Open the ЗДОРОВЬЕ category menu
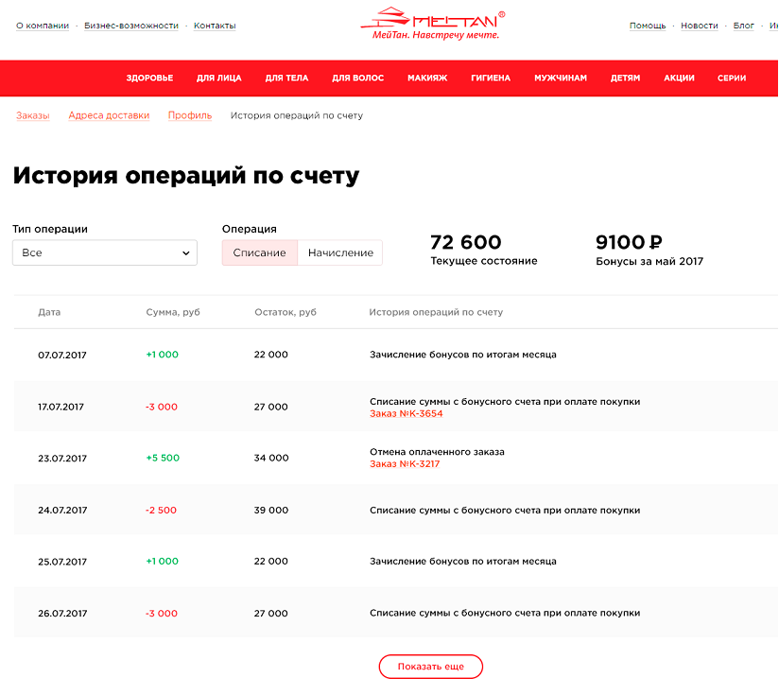779x695 pixels. pyautogui.click(x=149, y=78)
